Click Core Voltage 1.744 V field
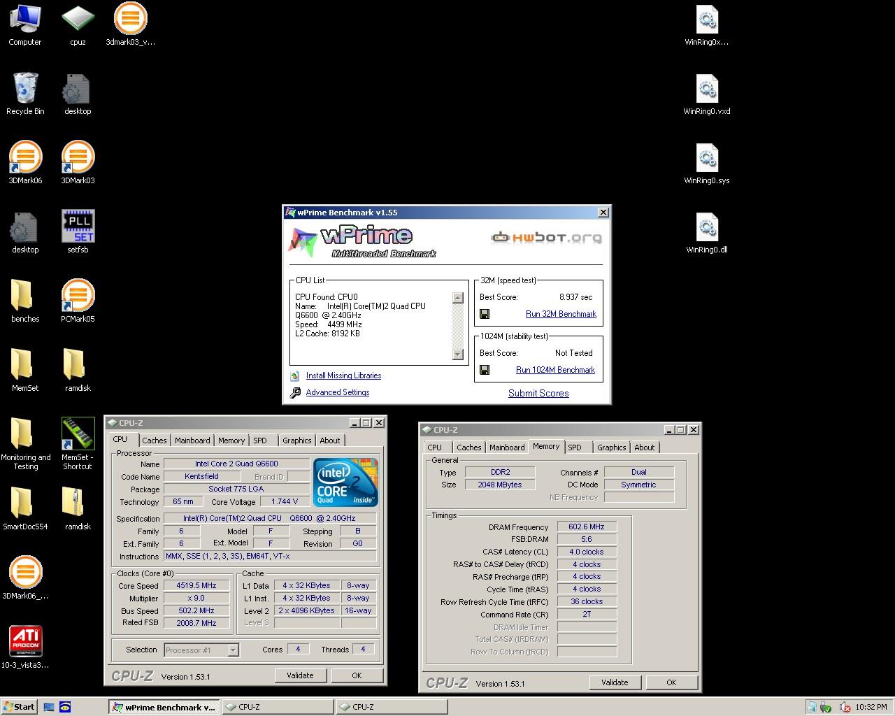Image resolution: width=895 pixels, height=716 pixels. [285, 501]
